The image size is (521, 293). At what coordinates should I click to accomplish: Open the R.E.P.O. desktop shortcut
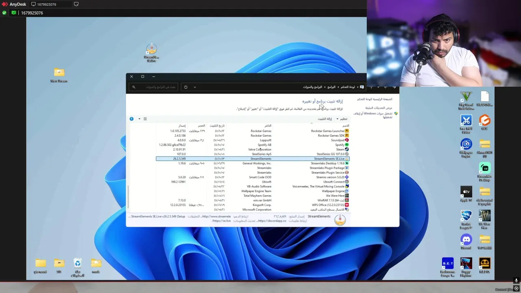(484, 265)
